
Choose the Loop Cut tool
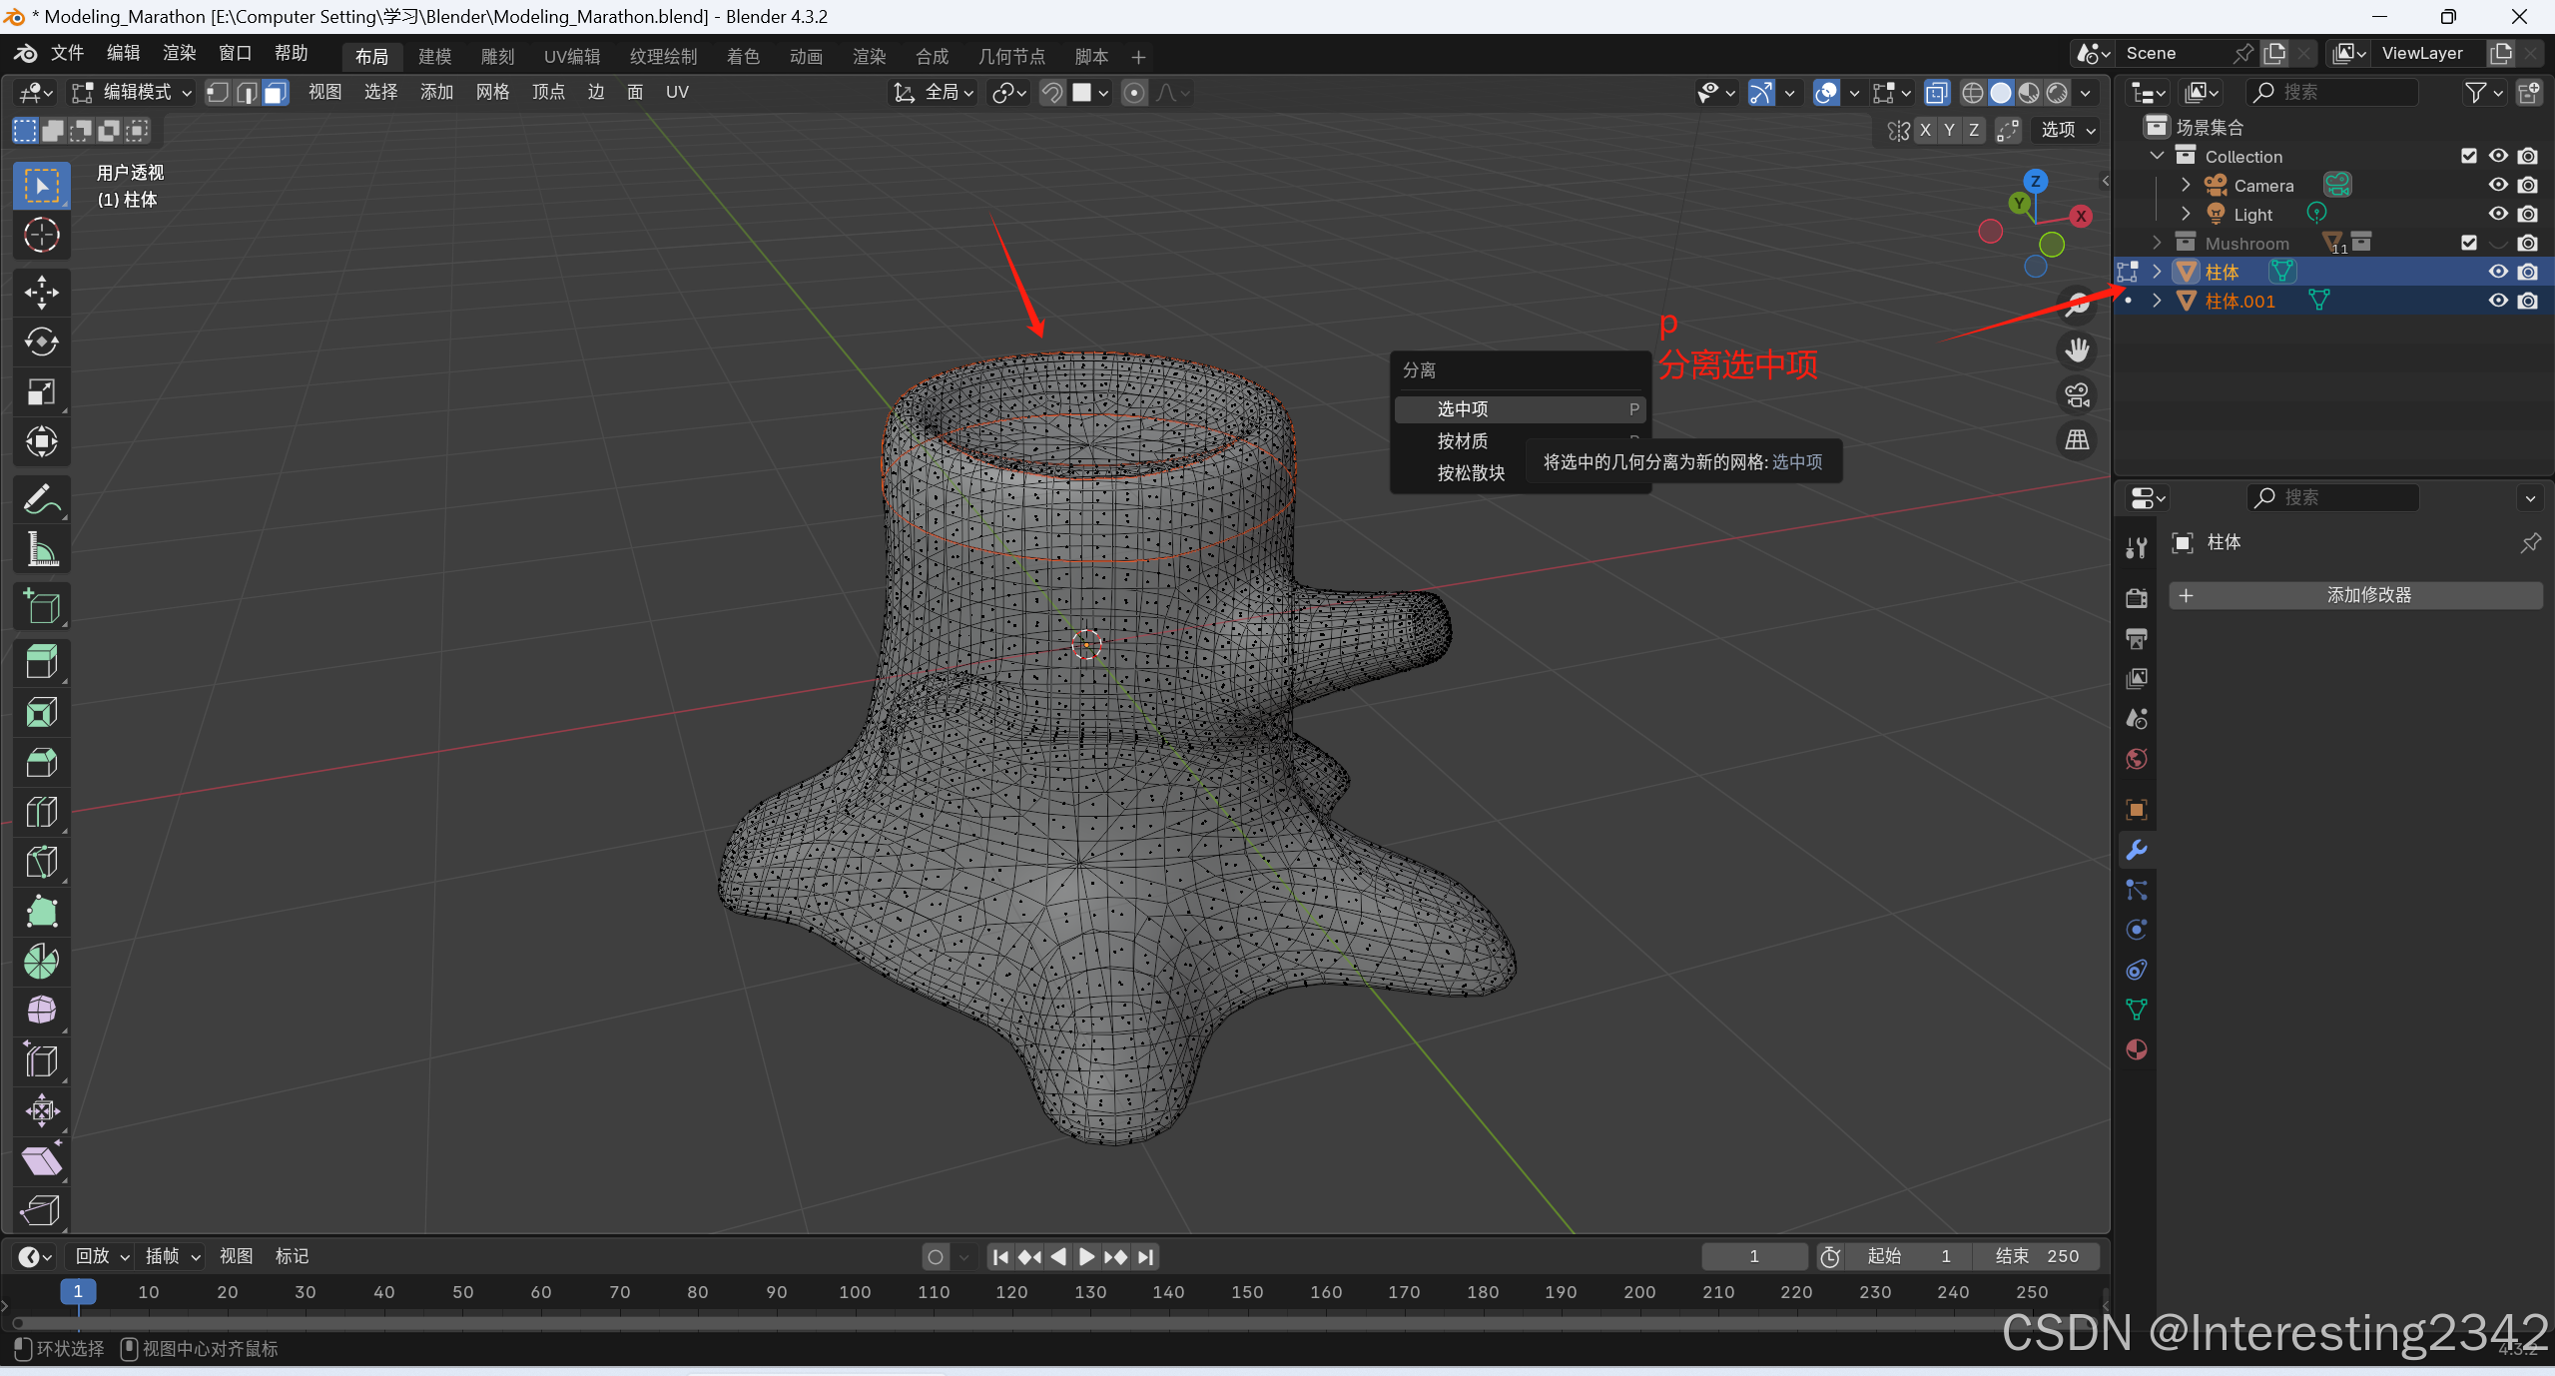[x=41, y=812]
